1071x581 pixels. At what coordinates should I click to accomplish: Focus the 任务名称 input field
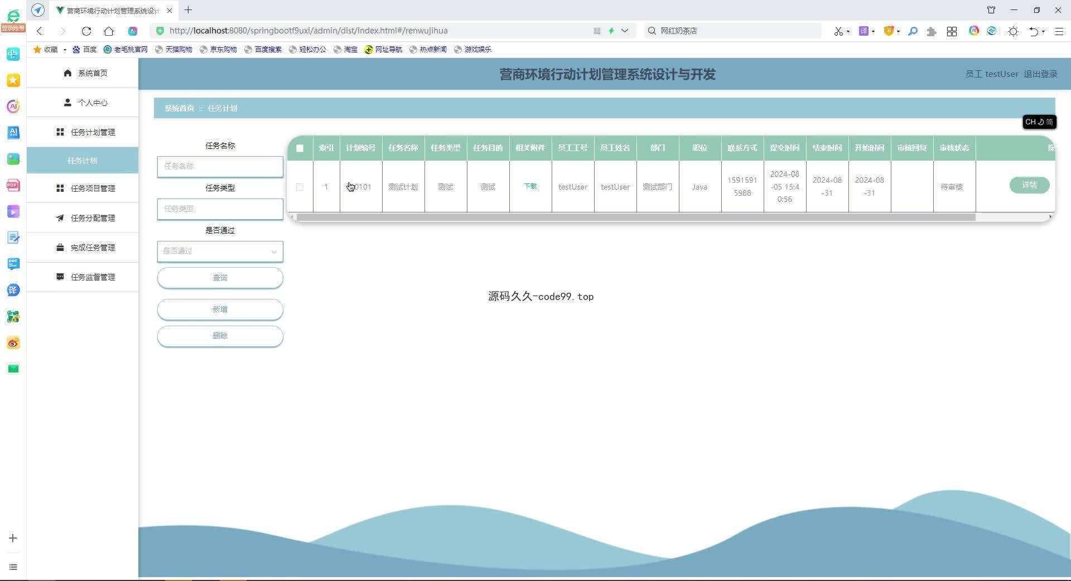(220, 167)
